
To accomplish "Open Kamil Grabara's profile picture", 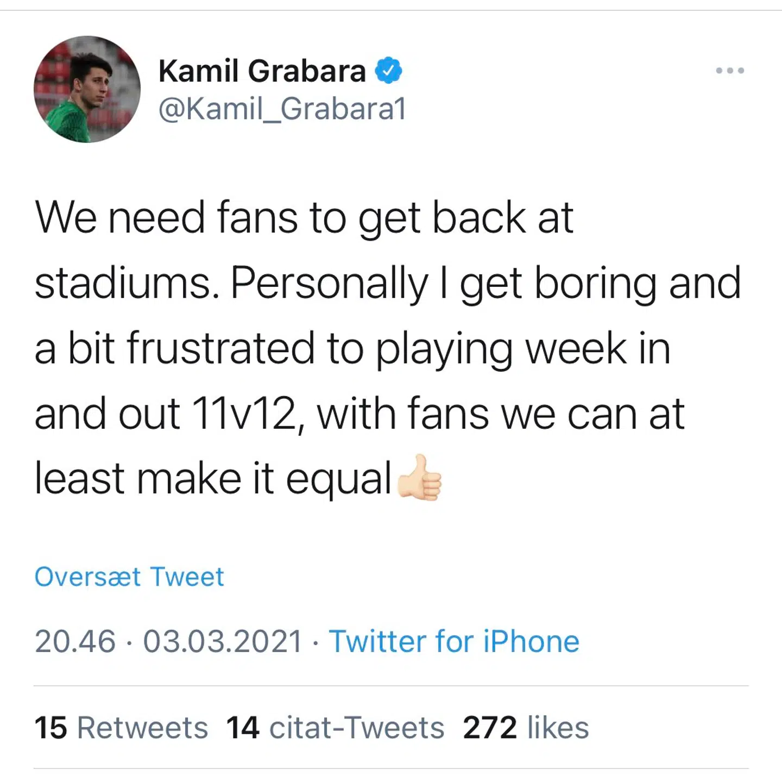I will [87, 89].
